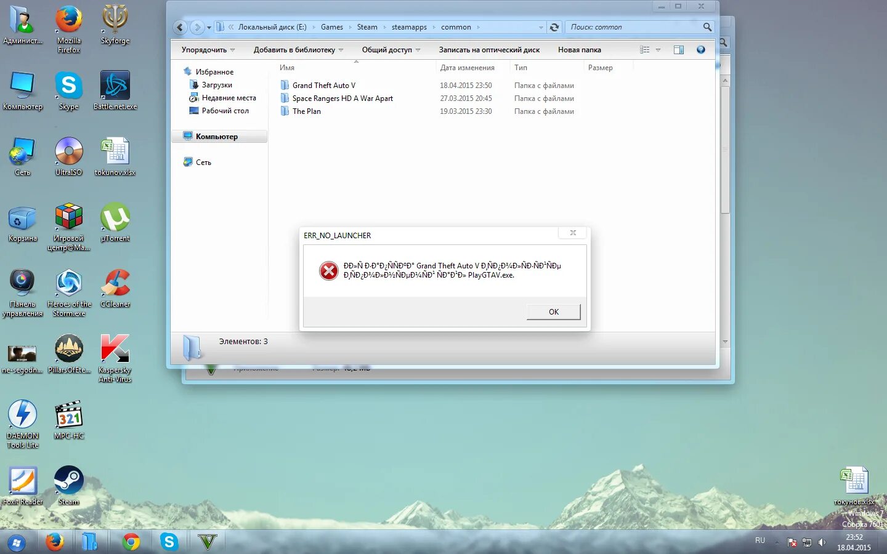Open Skype from the taskbar
887x554 pixels.
[169, 542]
